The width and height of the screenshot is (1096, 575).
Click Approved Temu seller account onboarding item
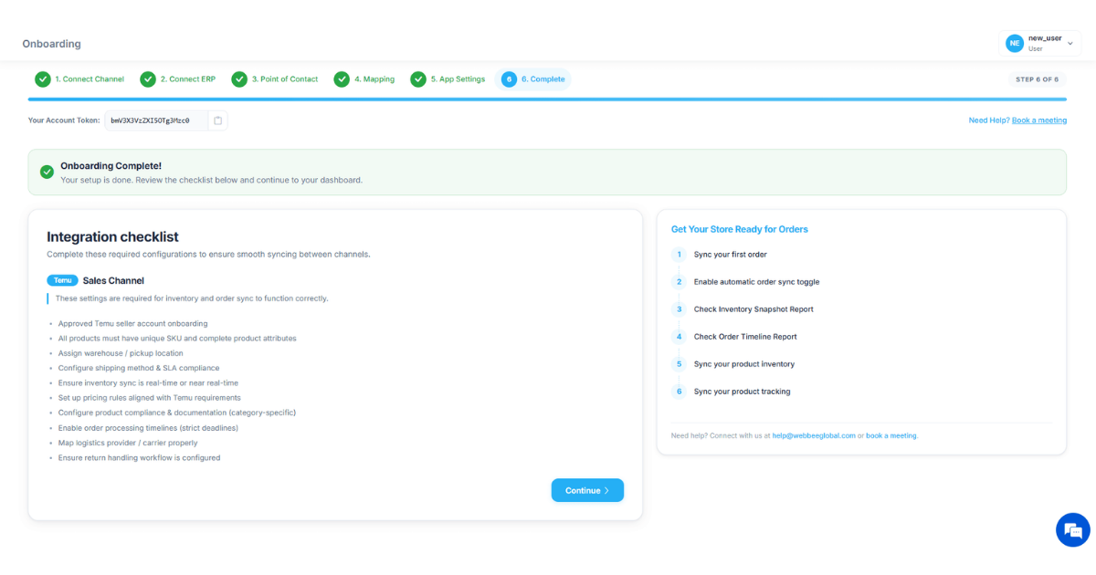pos(133,323)
